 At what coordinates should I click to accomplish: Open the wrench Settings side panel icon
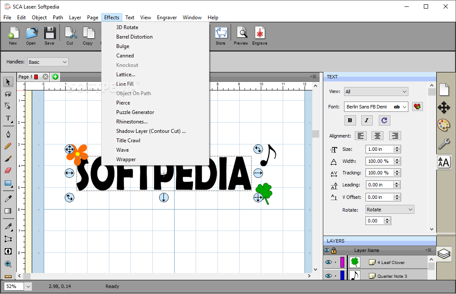(444, 144)
